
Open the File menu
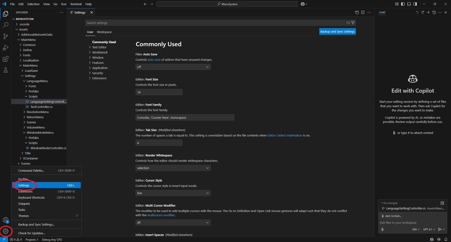pyautogui.click(x=12, y=4)
